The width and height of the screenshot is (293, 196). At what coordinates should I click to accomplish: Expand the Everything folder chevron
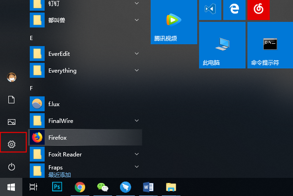(137, 70)
